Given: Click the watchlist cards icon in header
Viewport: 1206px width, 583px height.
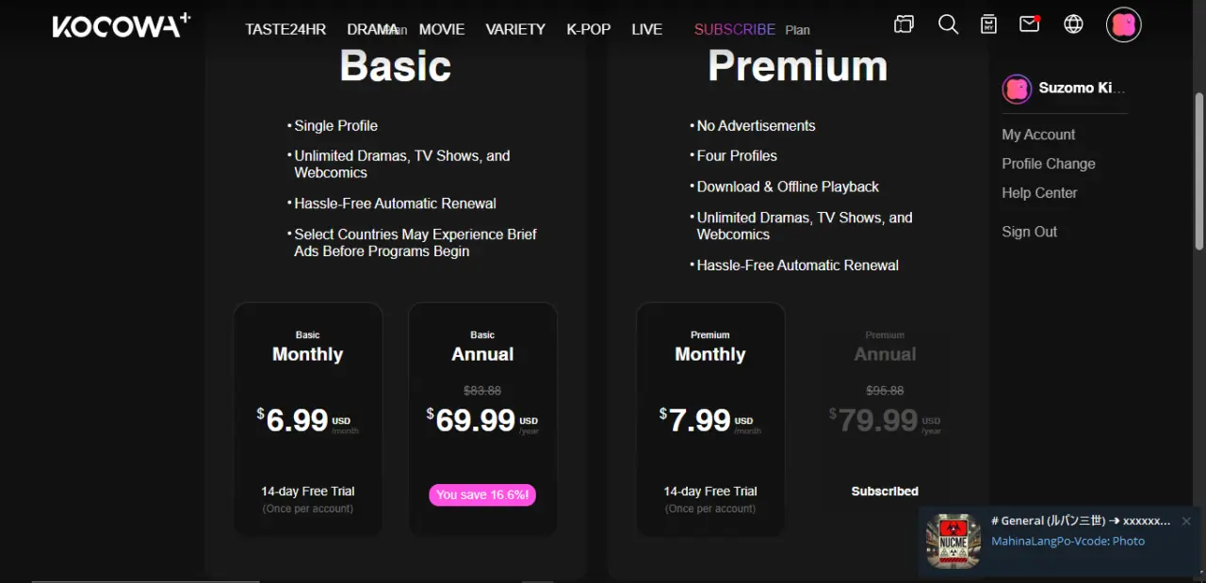Looking at the screenshot, I should pos(904,24).
